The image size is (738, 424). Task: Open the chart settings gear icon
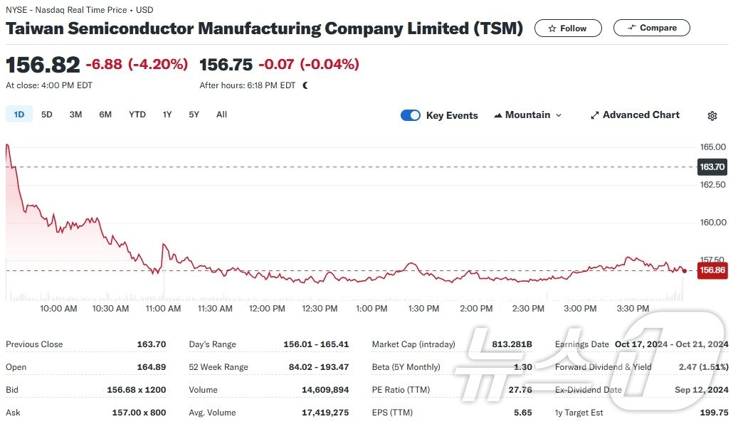(712, 115)
